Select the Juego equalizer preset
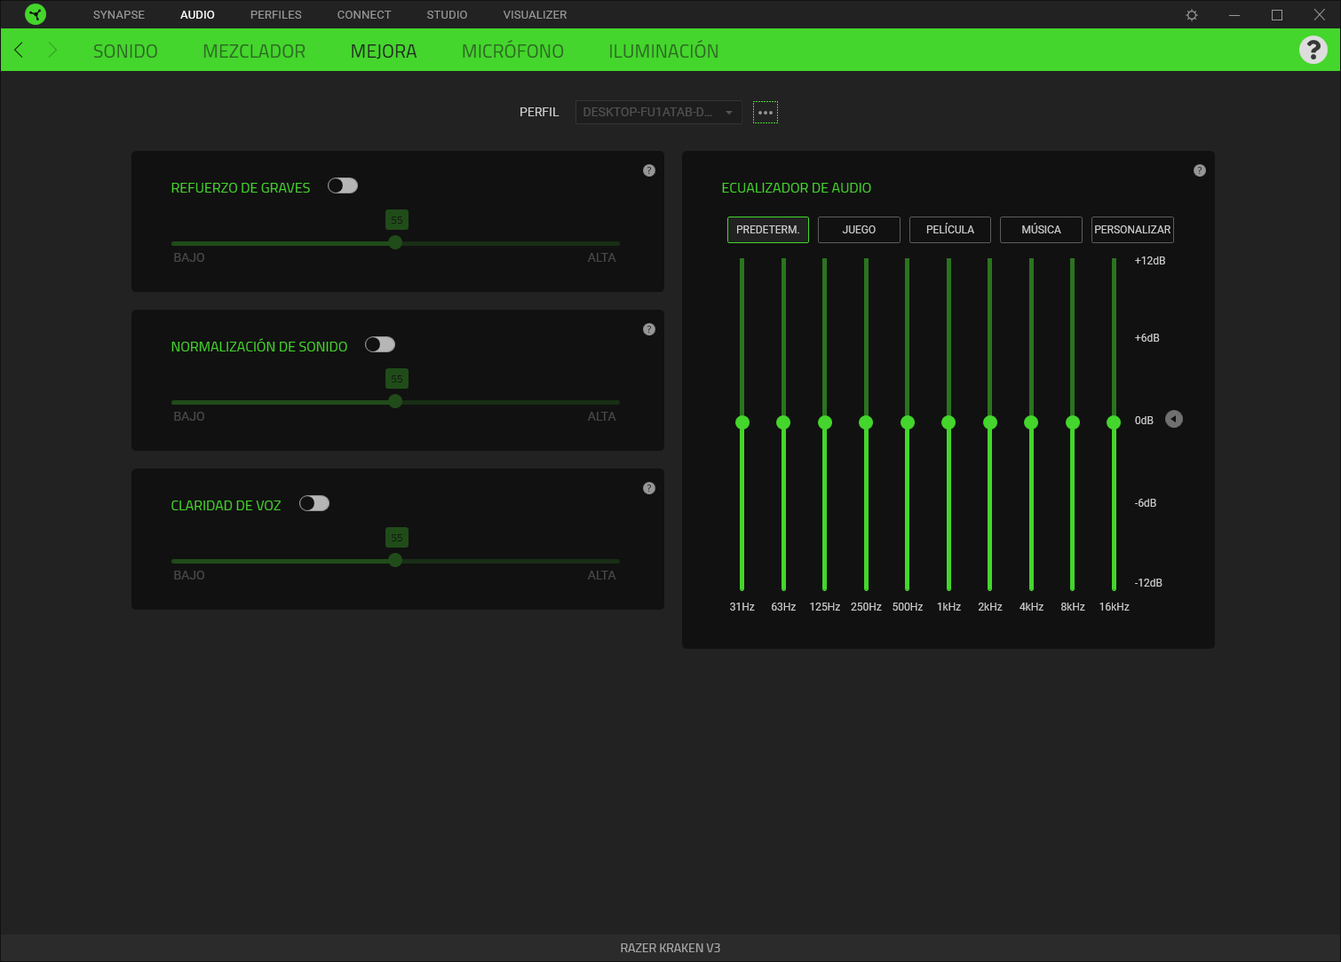The height and width of the screenshot is (962, 1341). coord(859,230)
